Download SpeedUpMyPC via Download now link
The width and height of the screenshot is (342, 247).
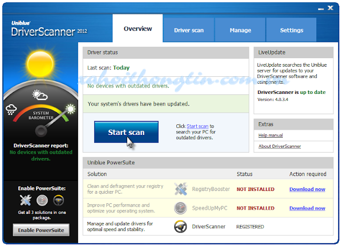(x=307, y=208)
